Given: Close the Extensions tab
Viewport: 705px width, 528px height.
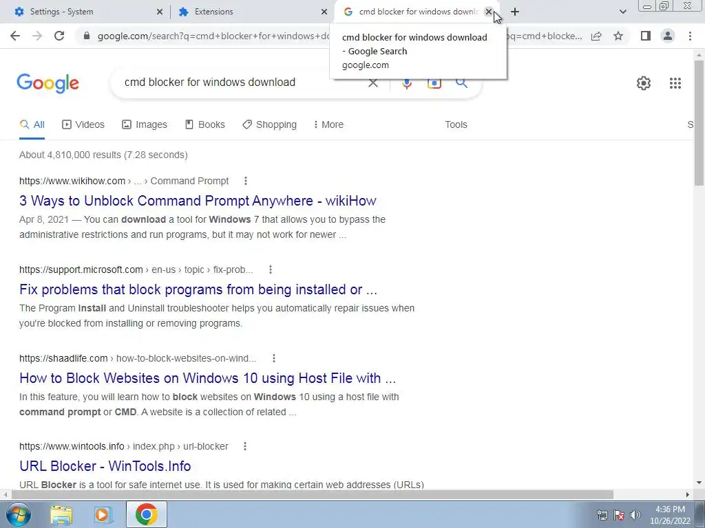Looking at the screenshot, I should 324,12.
